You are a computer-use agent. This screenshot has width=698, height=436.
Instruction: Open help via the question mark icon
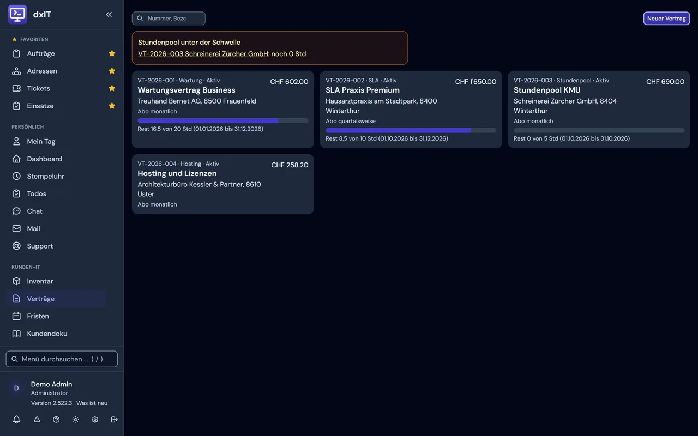point(56,420)
